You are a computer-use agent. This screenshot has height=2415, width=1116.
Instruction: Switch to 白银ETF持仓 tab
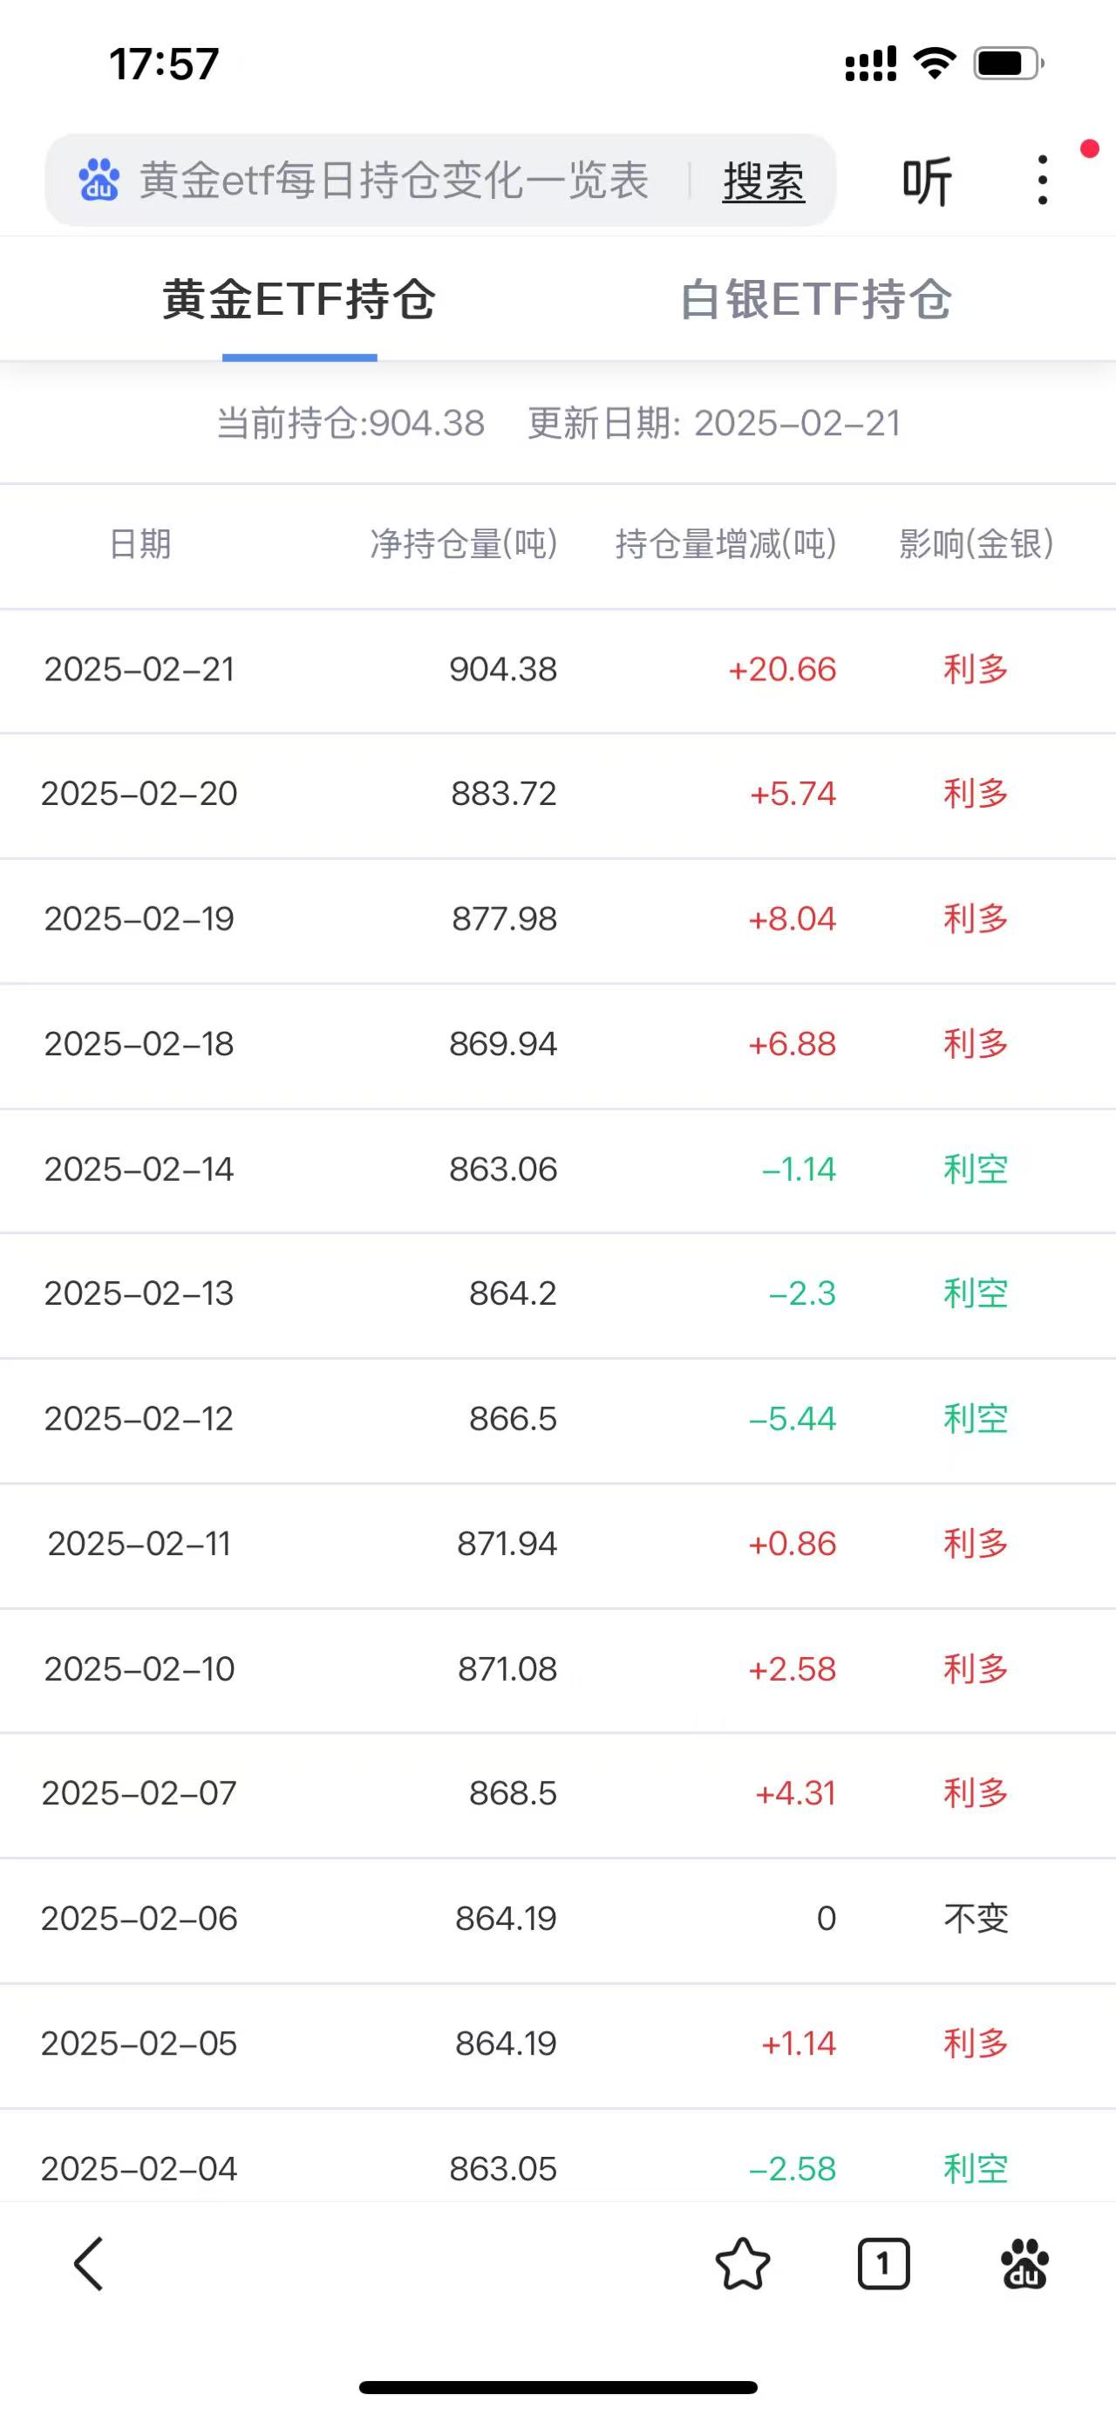(815, 300)
